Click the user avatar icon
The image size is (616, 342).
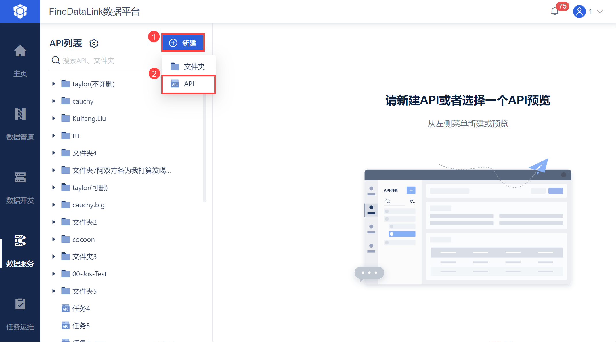pyautogui.click(x=579, y=12)
